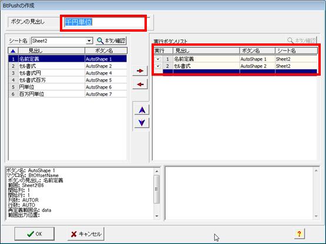Confirm with the OK button

(35, 234)
